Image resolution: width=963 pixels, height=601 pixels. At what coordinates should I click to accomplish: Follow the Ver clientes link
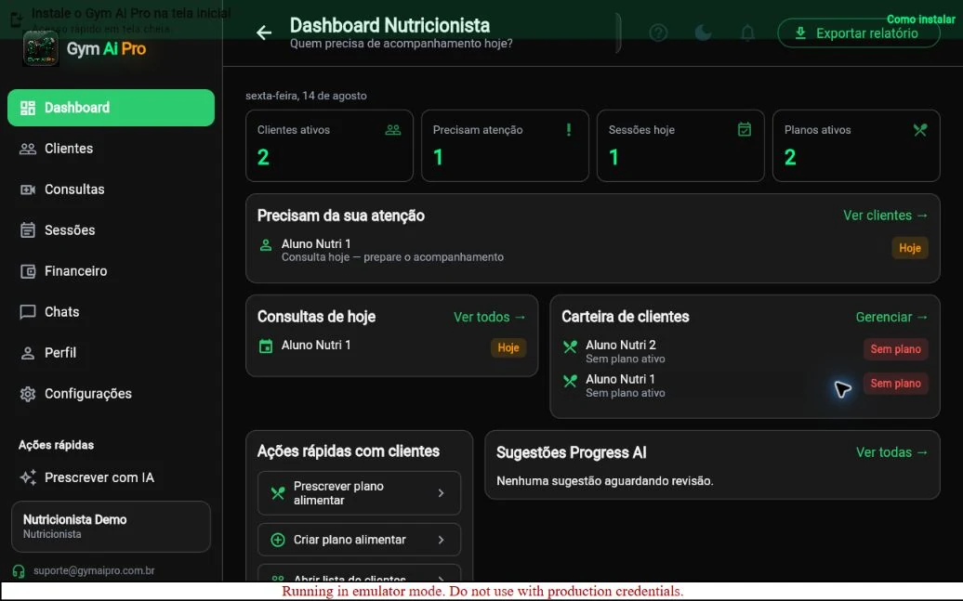coord(885,216)
